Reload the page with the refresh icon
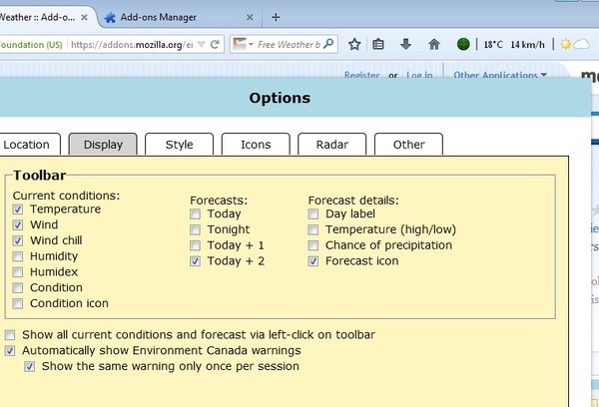The height and width of the screenshot is (407, 599). click(x=215, y=44)
